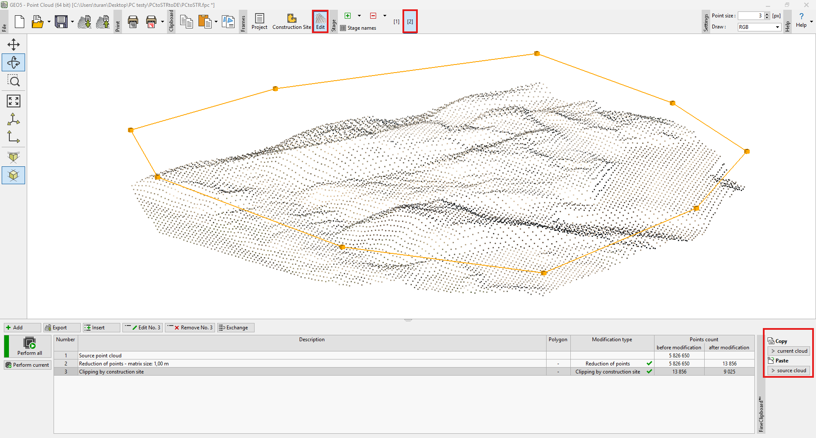Switch to the Construction Site frame

click(292, 22)
